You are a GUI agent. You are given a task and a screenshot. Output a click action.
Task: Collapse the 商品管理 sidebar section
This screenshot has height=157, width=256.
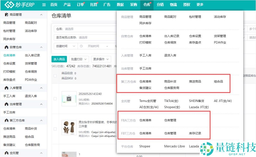41,15
